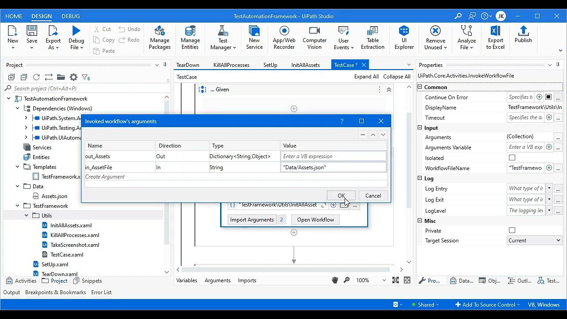Click the Export As ribbon icon
The width and height of the screenshot is (567, 319).
(x=53, y=31)
